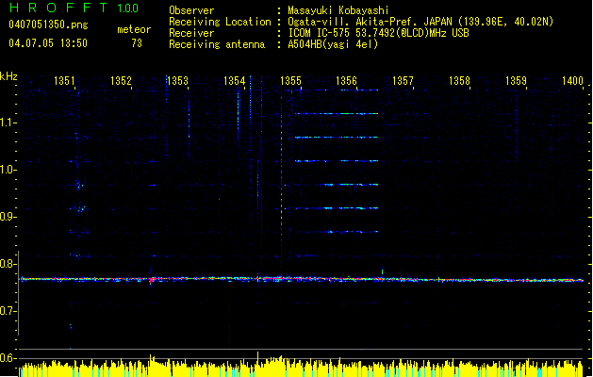Click frequency axis label 1.0
Viewport: 593px width, 377px height.
[x=8, y=170]
